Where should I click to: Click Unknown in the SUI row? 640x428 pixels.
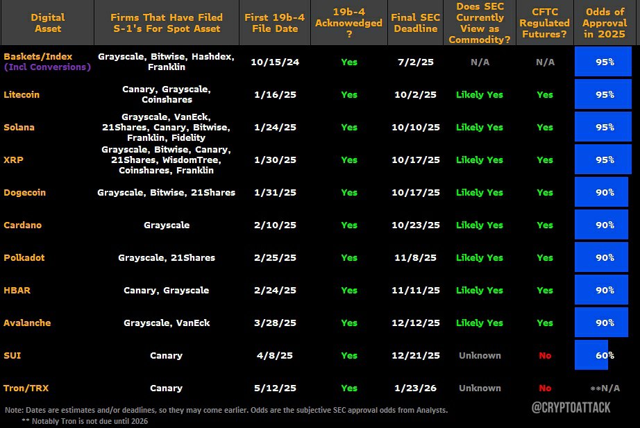tap(480, 356)
